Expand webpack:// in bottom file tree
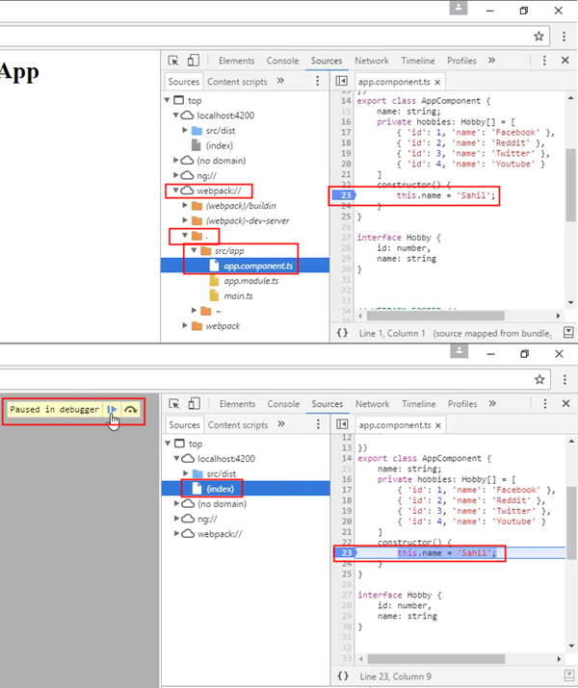This screenshot has height=688, width=578. tap(177, 533)
